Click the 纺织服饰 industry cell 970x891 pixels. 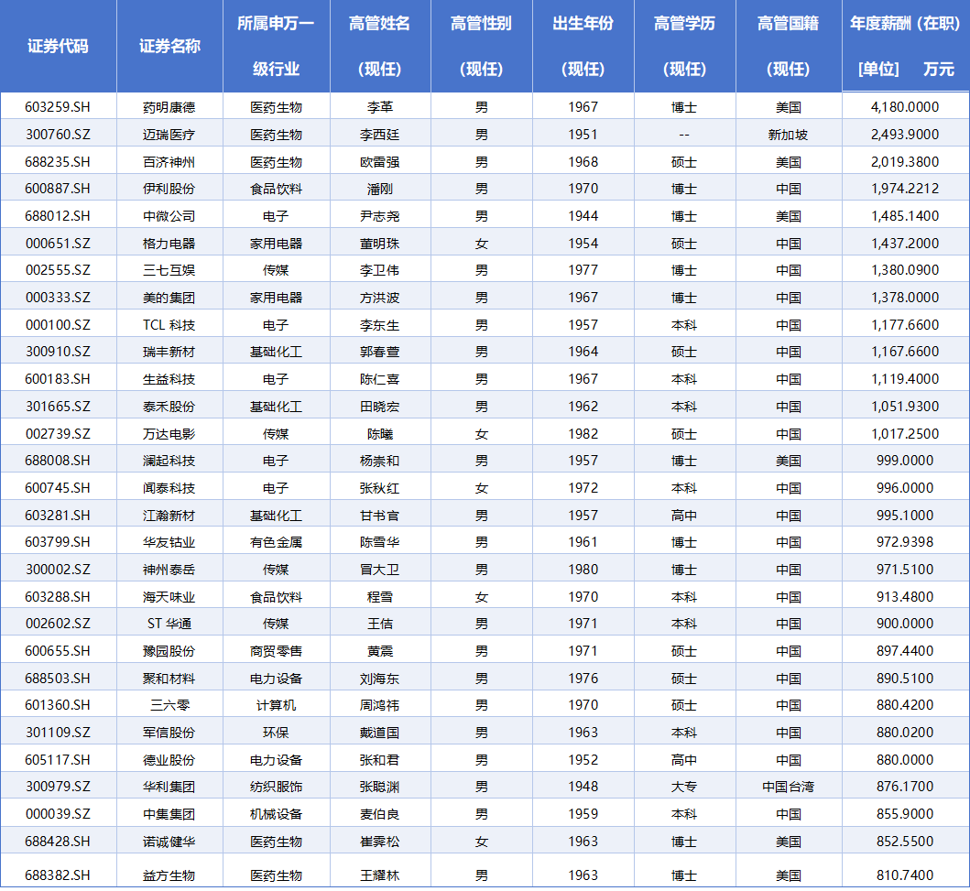(276, 787)
